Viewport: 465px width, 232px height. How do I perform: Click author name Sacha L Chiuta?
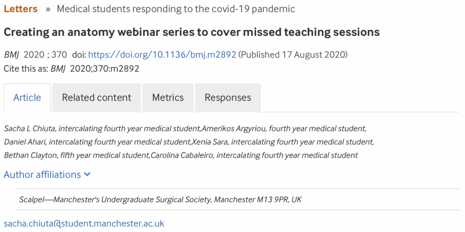tap(30, 128)
